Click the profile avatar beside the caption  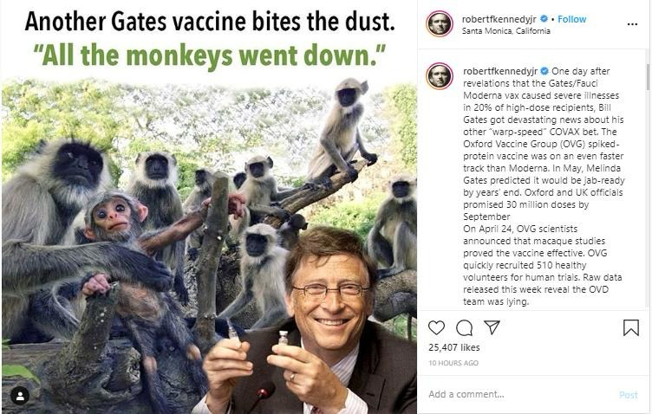pos(440,75)
